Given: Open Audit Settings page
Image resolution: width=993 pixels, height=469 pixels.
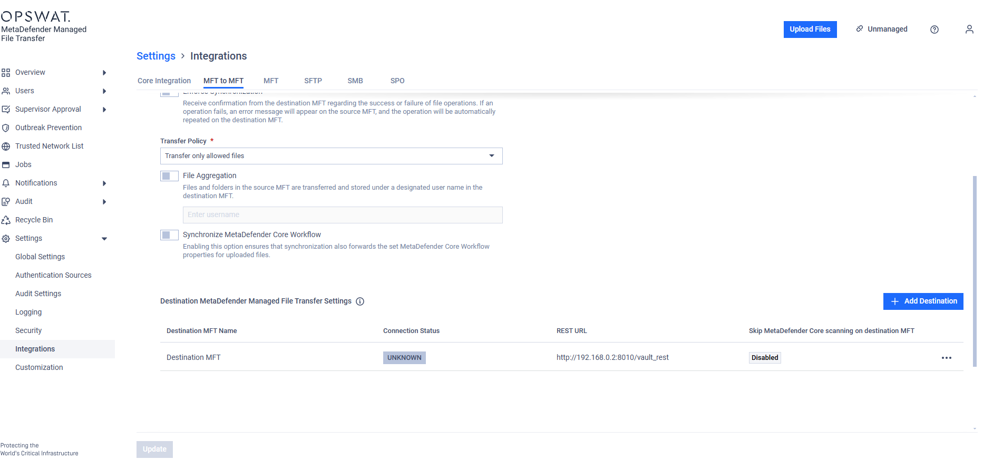Looking at the screenshot, I should tap(38, 294).
